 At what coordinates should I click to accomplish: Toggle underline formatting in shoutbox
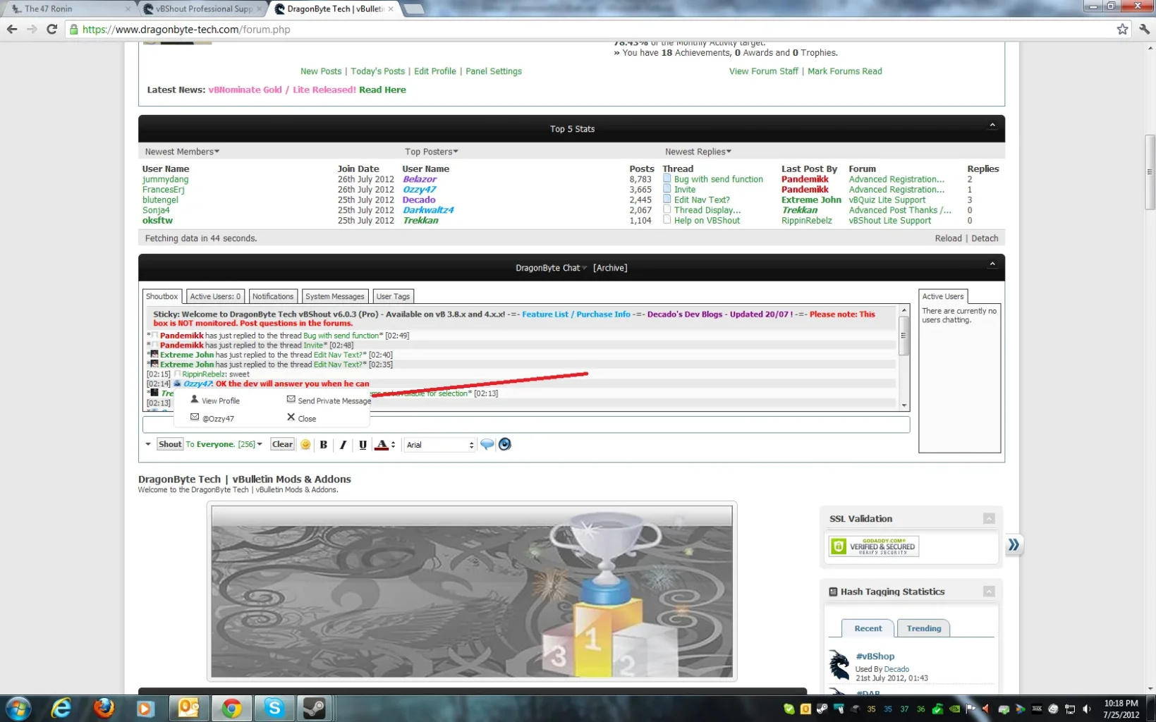363,444
